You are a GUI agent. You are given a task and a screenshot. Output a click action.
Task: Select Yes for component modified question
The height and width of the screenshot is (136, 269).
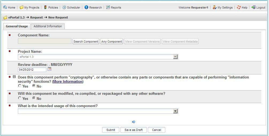[x=20, y=98]
